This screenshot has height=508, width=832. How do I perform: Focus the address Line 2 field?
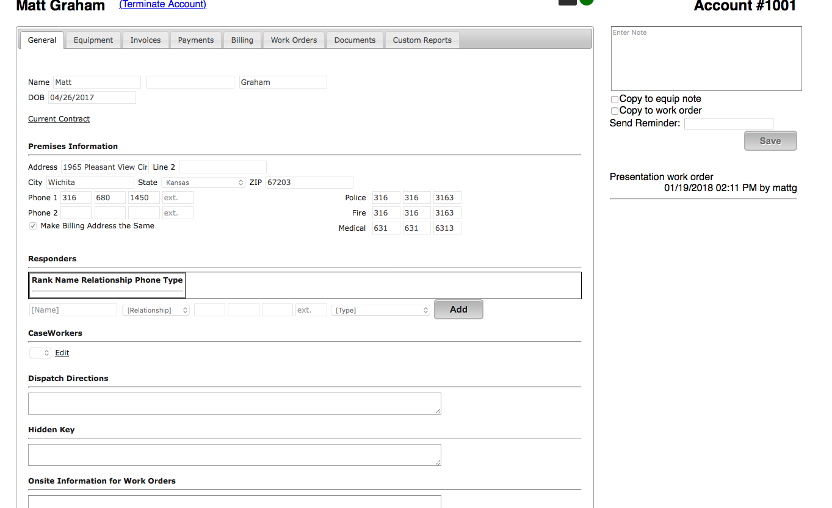click(x=223, y=167)
